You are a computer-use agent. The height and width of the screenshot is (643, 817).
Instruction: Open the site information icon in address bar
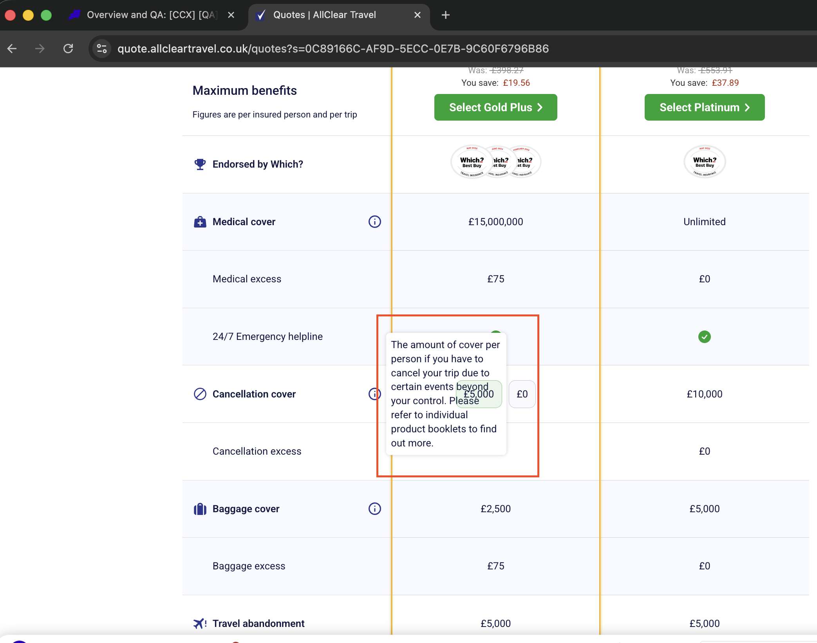point(102,49)
